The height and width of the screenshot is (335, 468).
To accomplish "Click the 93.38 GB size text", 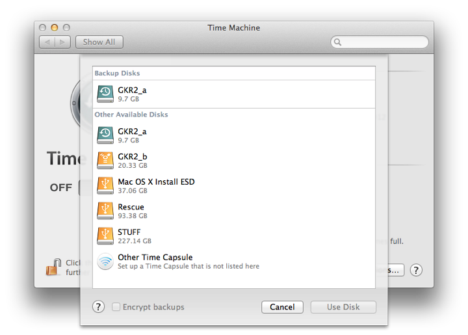I will [x=133, y=216].
